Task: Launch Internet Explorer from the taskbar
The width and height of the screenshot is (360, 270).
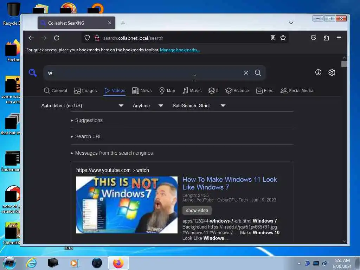Action: pos(31,263)
